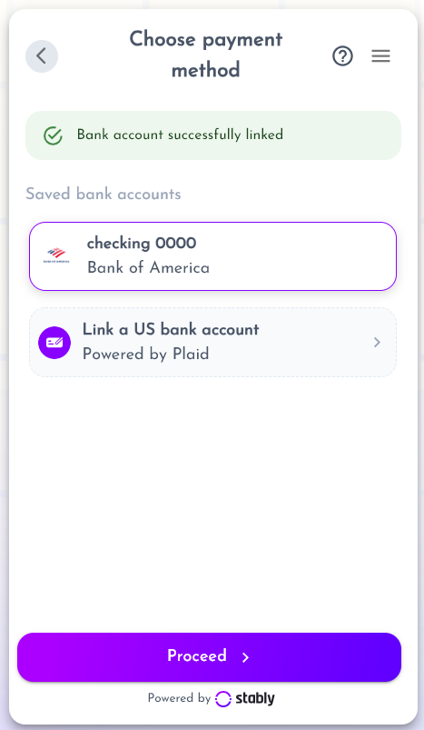
Task: Click the Stably logo icon
Action: point(223,699)
